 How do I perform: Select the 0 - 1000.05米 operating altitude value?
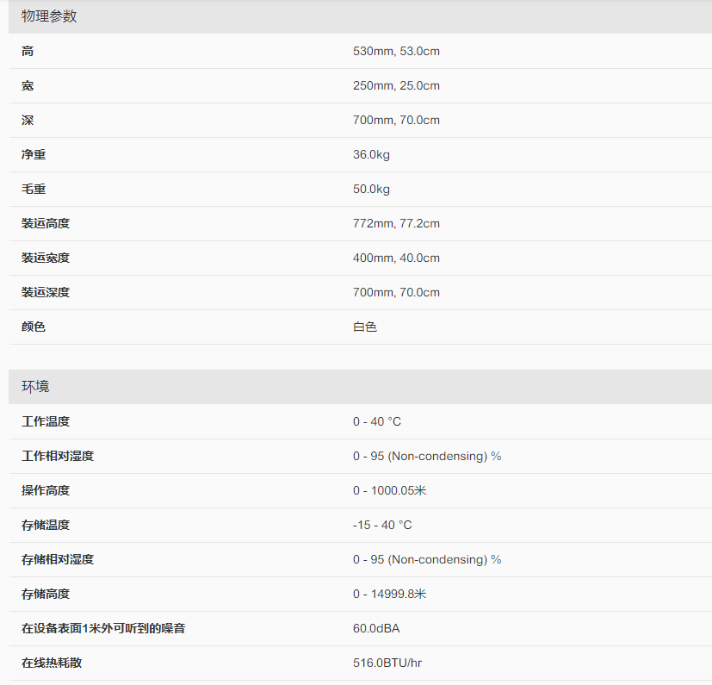click(x=389, y=491)
